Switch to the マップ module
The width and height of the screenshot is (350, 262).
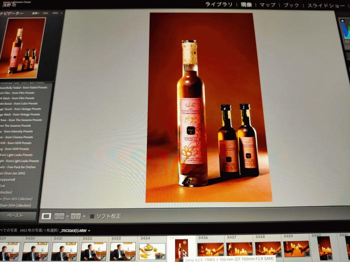pos(267,5)
